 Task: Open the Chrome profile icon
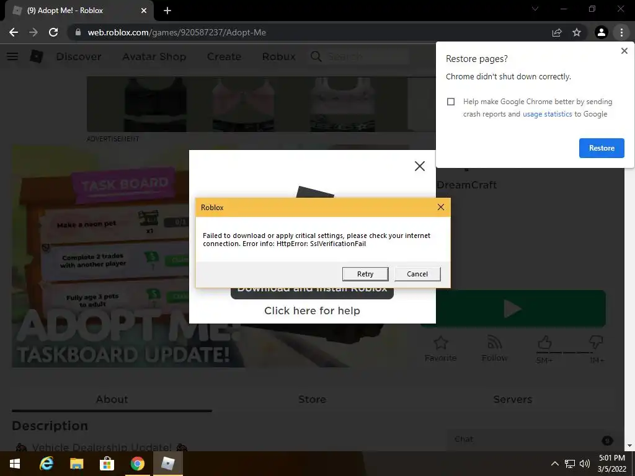[x=602, y=32]
